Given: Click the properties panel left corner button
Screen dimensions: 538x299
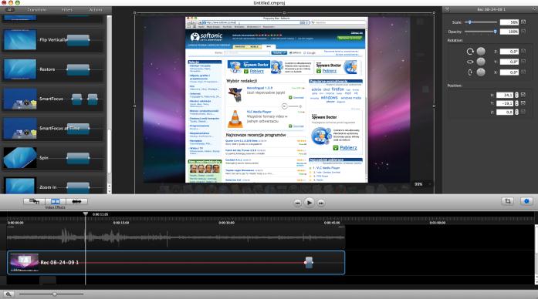Looking at the screenshot, I should pyautogui.click(x=447, y=9).
